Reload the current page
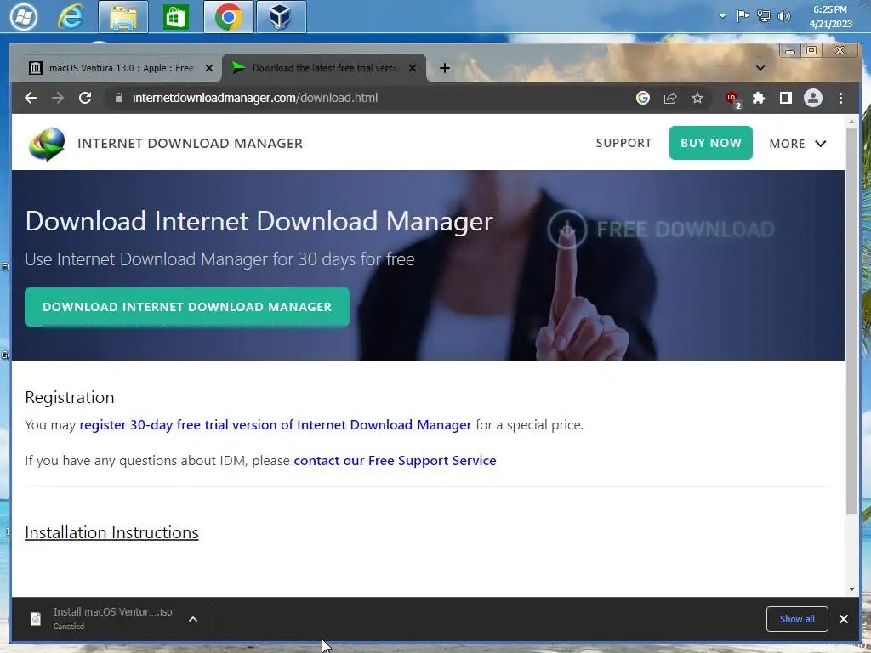Image resolution: width=871 pixels, height=653 pixels. coord(85,98)
